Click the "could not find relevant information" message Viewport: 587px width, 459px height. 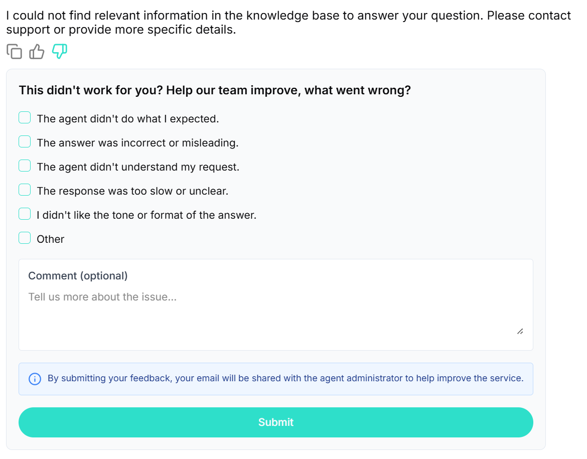click(x=288, y=23)
